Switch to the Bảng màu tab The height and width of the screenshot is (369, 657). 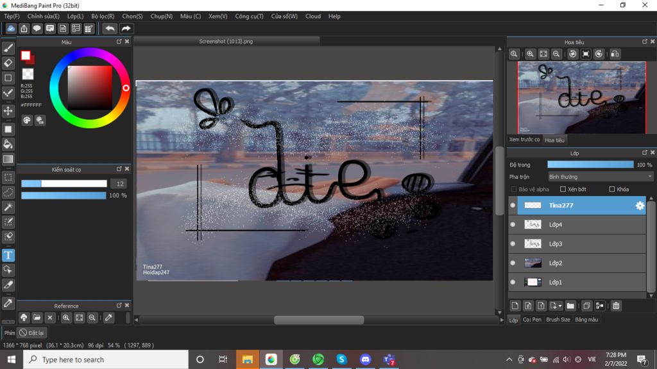click(586, 320)
